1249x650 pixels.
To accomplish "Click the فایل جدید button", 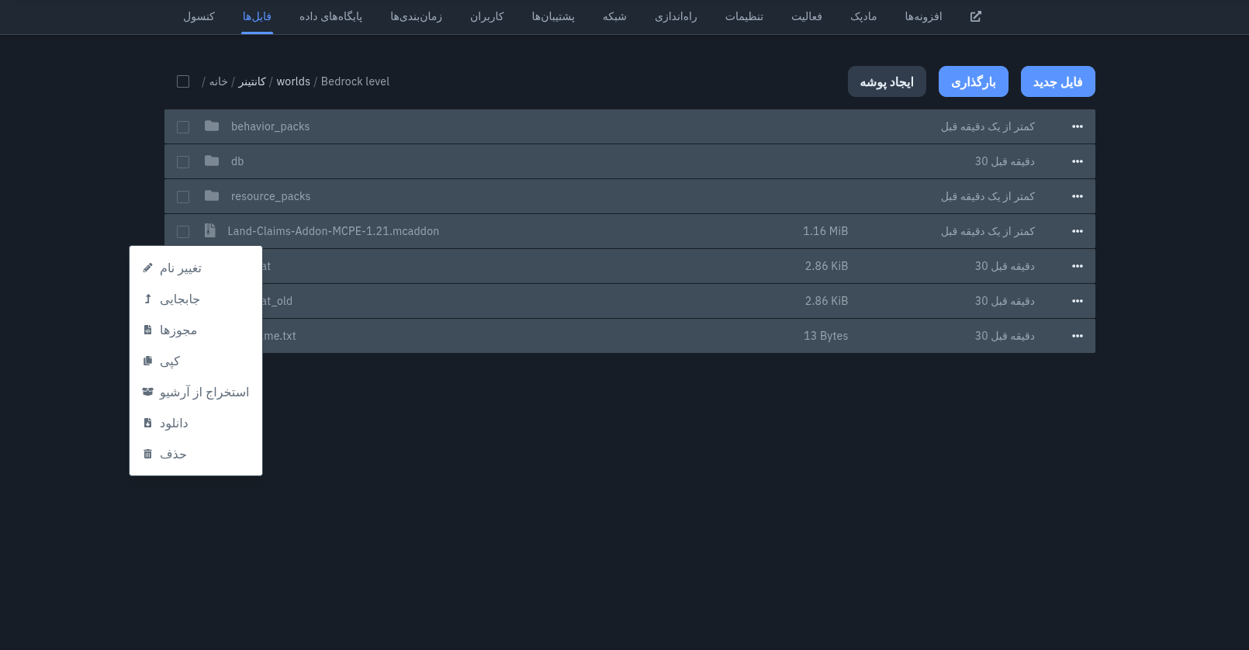I will [x=1058, y=81].
